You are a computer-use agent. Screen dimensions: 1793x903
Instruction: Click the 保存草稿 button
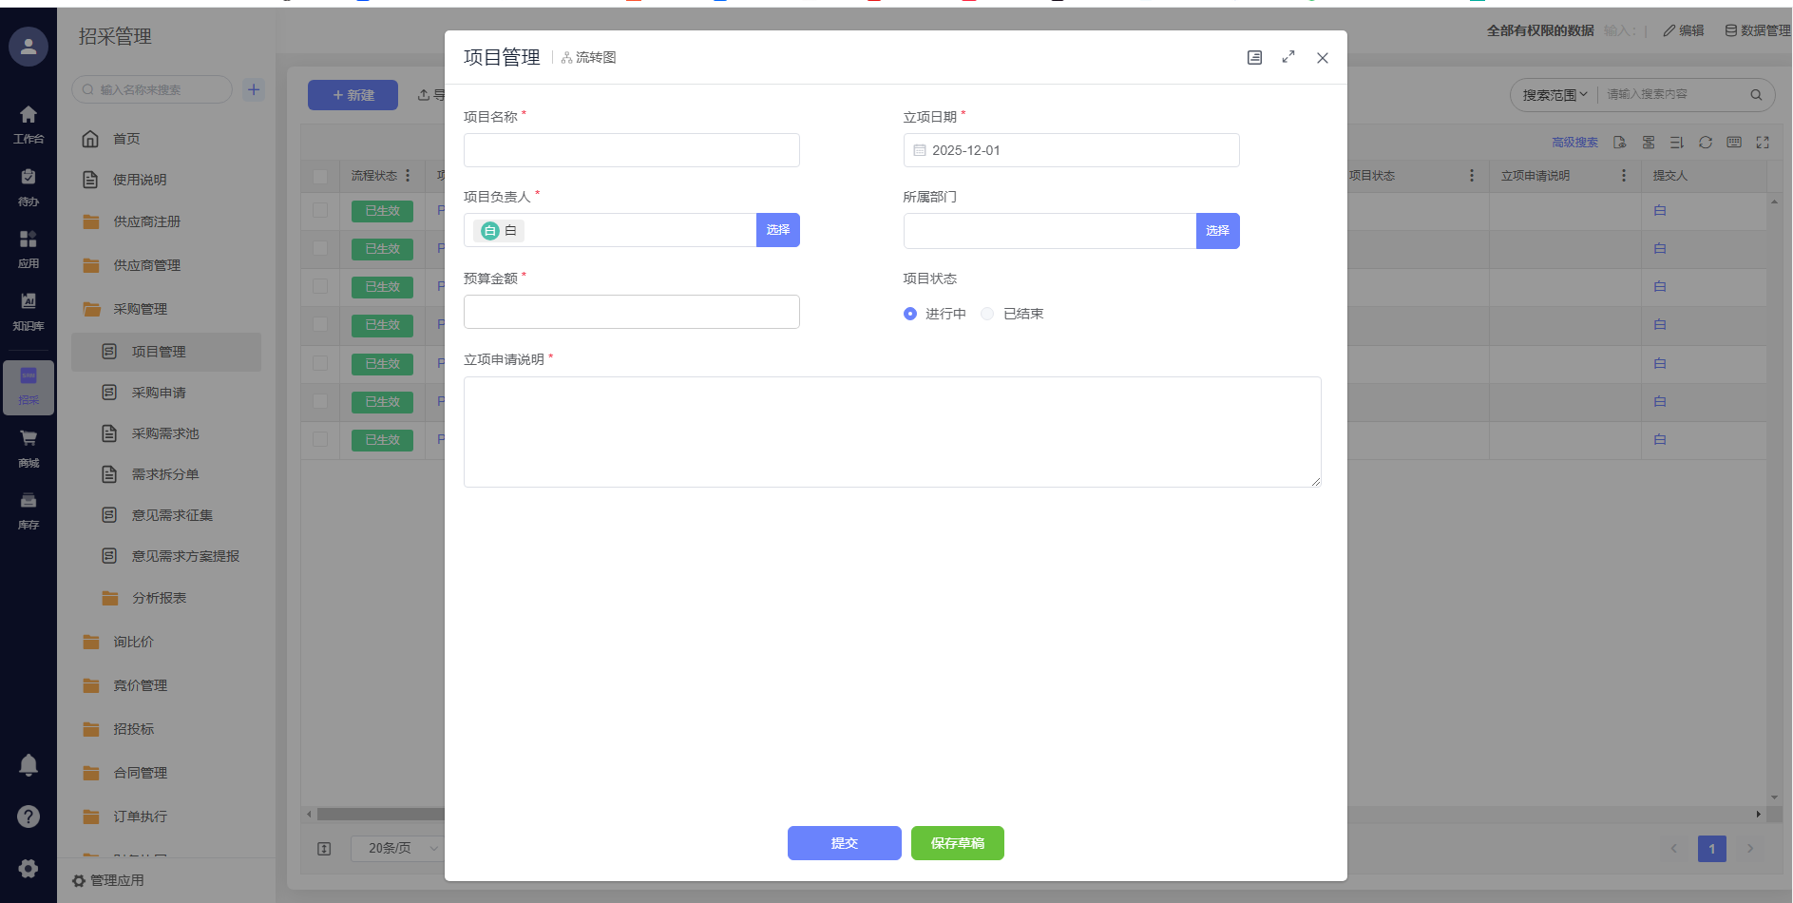point(957,843)
